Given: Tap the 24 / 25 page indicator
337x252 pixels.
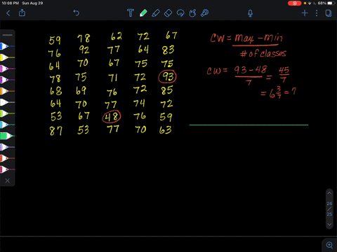Looking at the screenshot, I should tap(329, 209).
